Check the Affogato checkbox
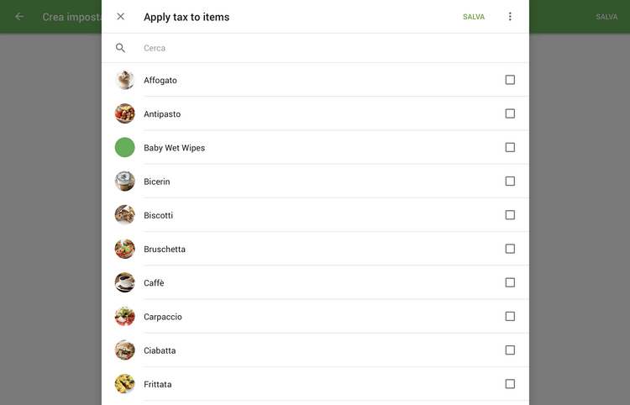 [510, 80]
